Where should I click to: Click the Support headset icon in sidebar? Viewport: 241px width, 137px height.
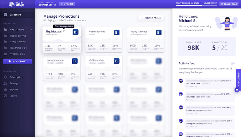pyautogui.click(x=5, y=89)
